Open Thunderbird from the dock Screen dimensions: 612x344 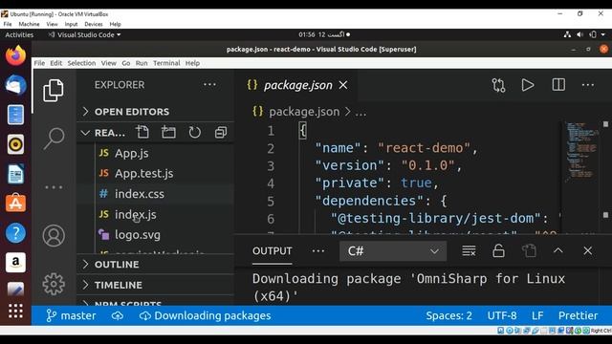tap(15, 85)
